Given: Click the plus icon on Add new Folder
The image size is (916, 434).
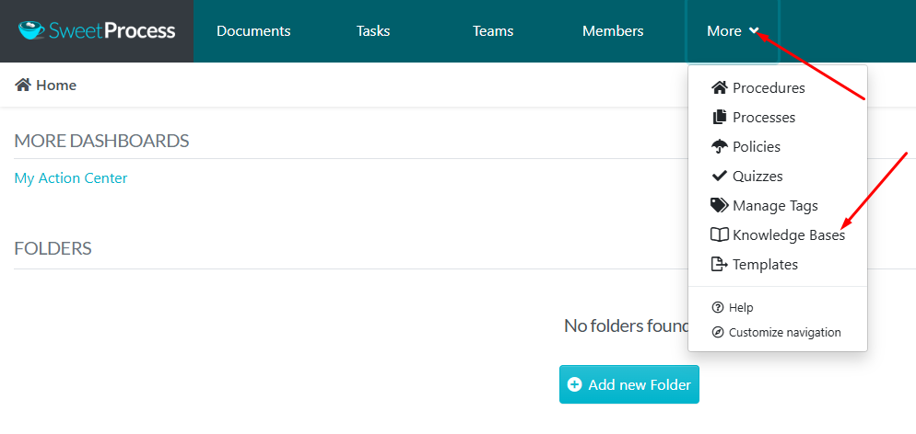Looking at the screenshot, I should 575,384.
